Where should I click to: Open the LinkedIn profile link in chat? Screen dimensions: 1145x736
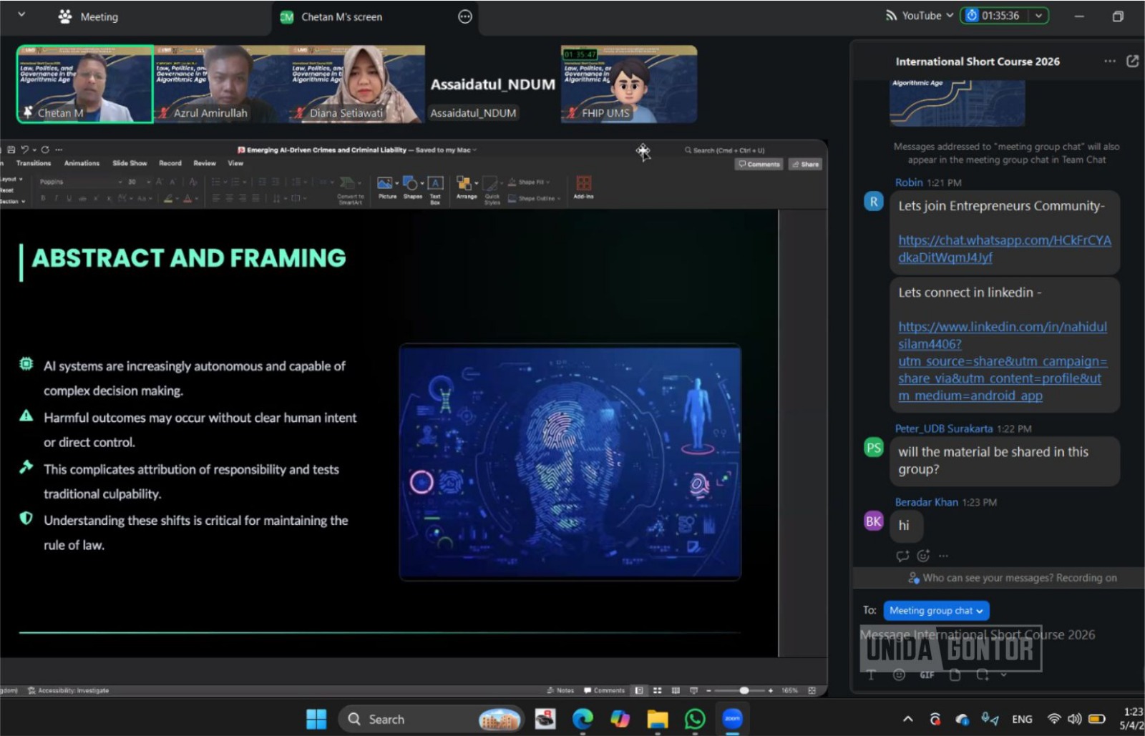click(1003, 361)
